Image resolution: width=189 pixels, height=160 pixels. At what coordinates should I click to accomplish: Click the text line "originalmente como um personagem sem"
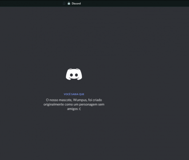click(74, 104)
